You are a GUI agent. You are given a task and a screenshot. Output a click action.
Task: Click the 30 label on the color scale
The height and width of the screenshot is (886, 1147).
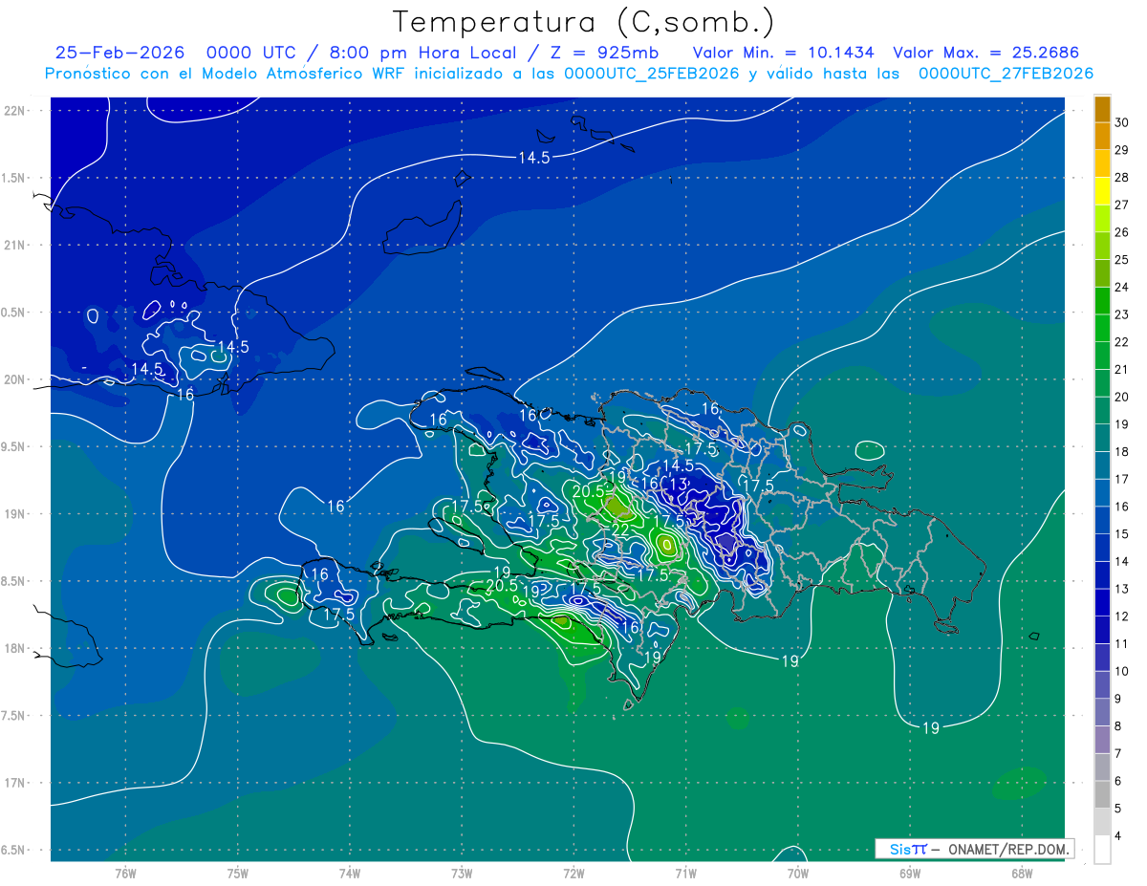tap(1122, 122)
